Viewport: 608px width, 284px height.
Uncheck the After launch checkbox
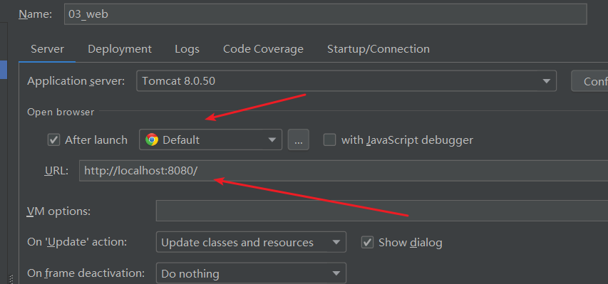53,140
